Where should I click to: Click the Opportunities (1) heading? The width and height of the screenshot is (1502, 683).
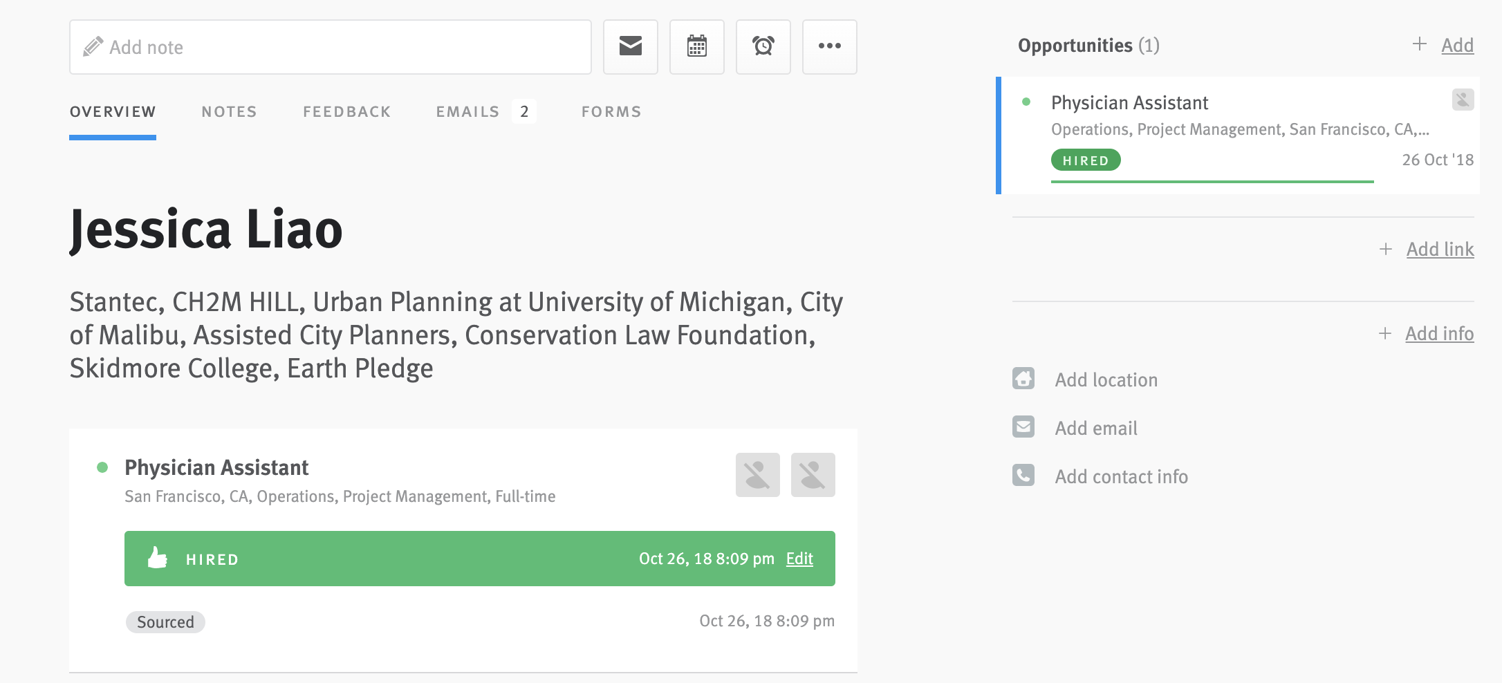(x=1088, y=46)
